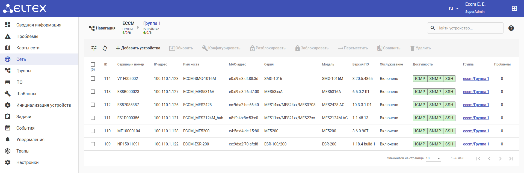Go to next page arrow
524x173 pixels.
pos(500,159)
